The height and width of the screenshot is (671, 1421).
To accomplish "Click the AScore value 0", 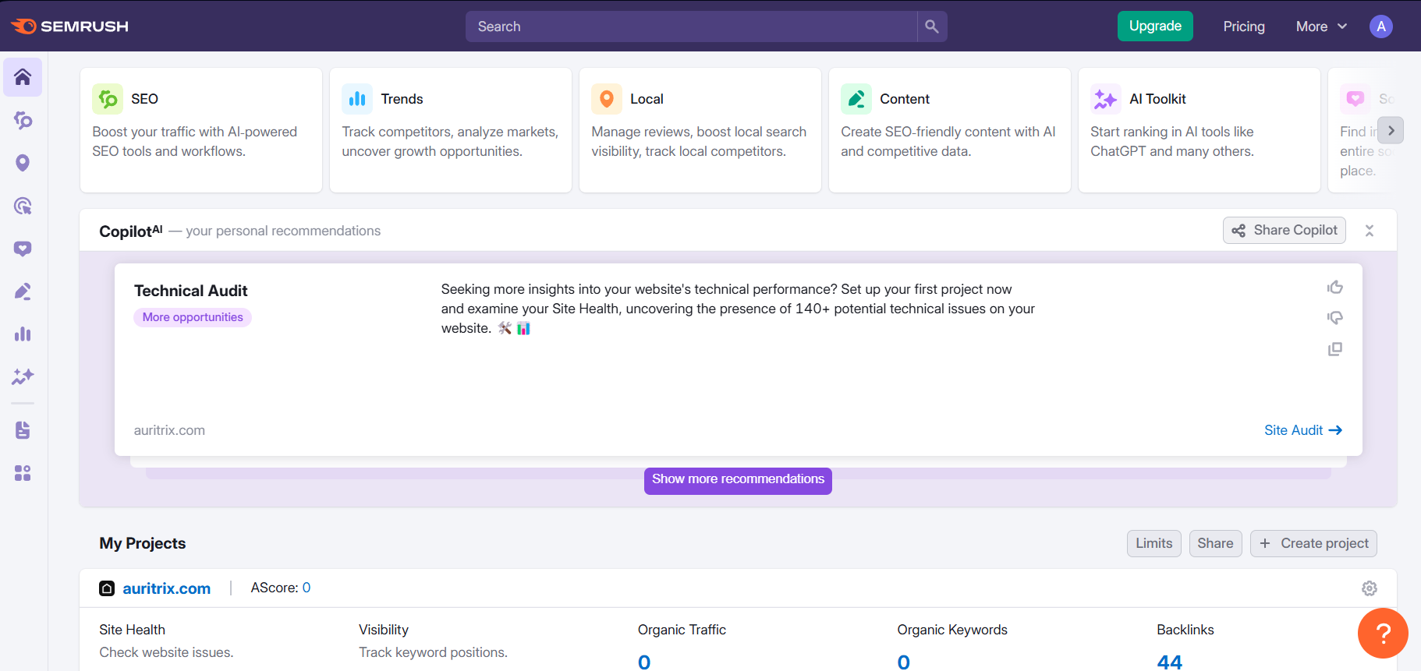I will coord(307,588).
